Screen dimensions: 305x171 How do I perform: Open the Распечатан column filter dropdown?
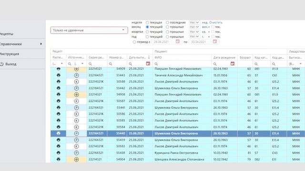click(61, 64)
